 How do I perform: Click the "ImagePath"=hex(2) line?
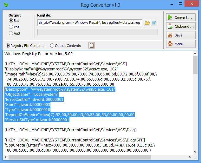pyautogui.click(x=81, y=74)
